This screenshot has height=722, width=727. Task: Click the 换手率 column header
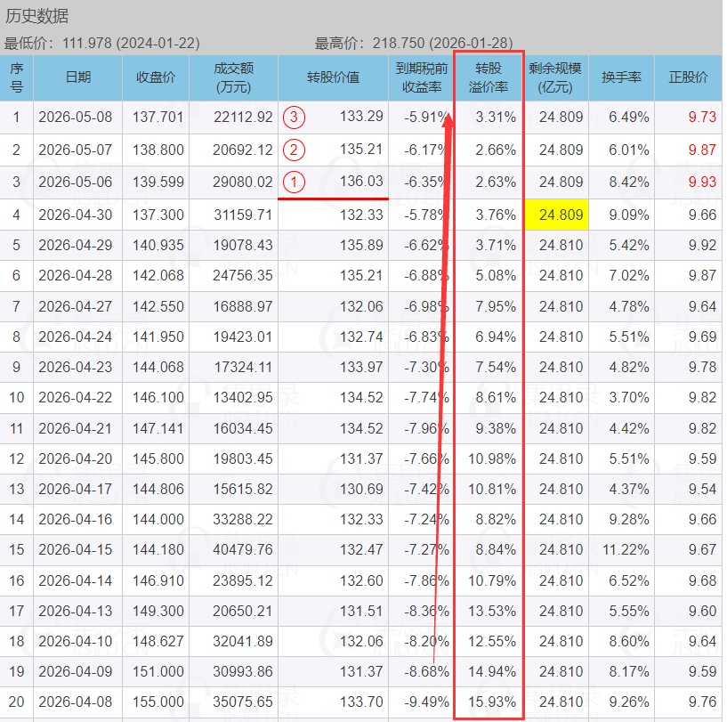[621, 77]
